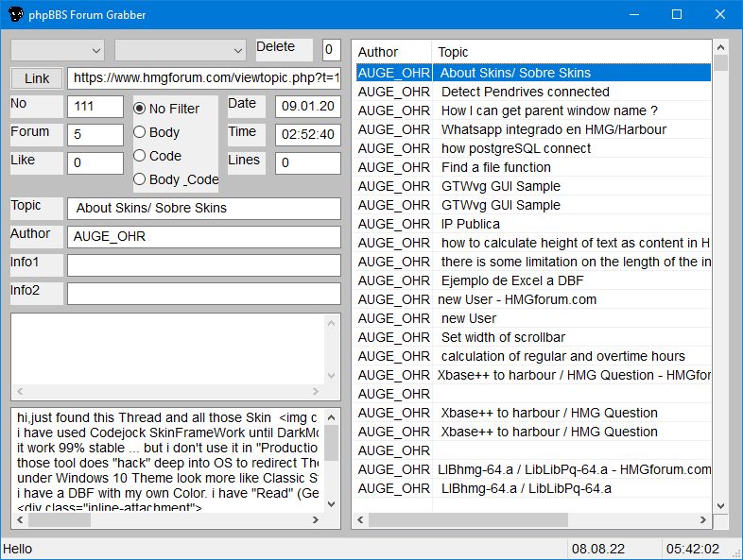This screenshot has height=560, width=743.
Task: Click the topic list scroll right arrow
Action: coord(703,519)
